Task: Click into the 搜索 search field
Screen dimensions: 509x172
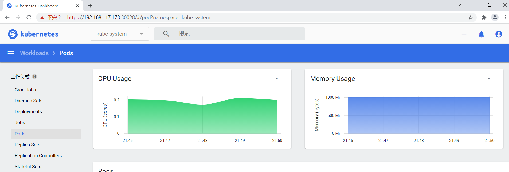Action: 229,34
